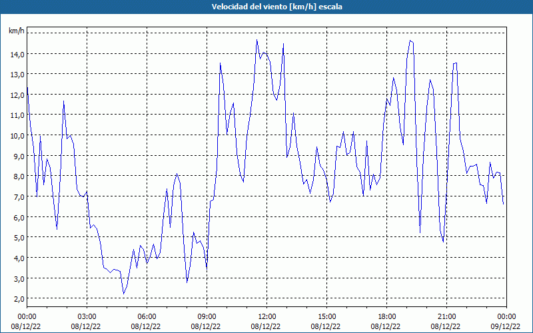Click the '6,0' y-axis label
This screenshot has height=333, width=533.
point(19,218)
